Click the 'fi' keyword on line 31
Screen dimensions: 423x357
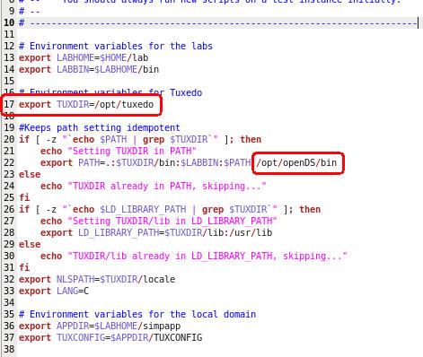tap(24, 267)
